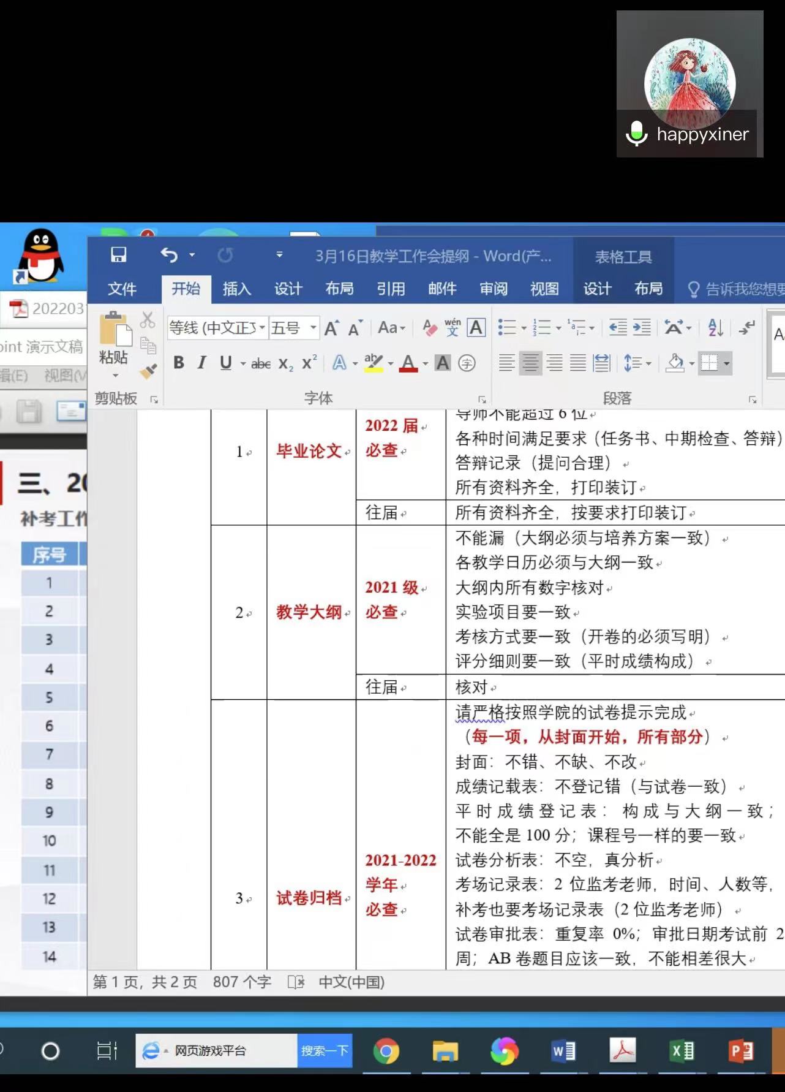Screen dimensions: 785x1092
Task: Select the Format Painter brush
Action: [x=148, y=371]
